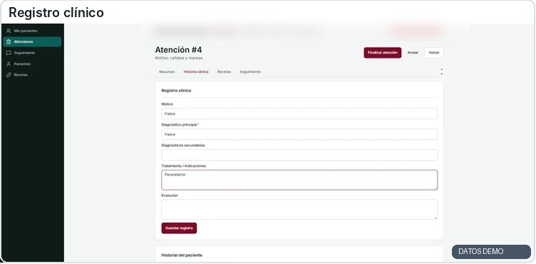Click the Recetas pill icon in sidebar
Viewport: 536px width, 264px height.
[x=9, y=75]
